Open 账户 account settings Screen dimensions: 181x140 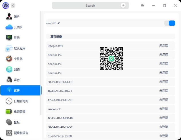(20, 16)
